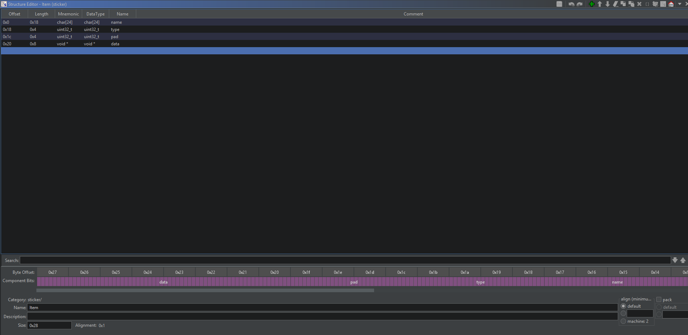Click the structure Name field containing Item
Image resolution: width=688 pixels, height=335 pixels.
(323, 308)
